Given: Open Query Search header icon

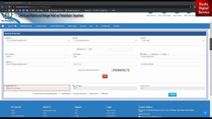Looking at the screenshot, I should [x=178, y=15].
